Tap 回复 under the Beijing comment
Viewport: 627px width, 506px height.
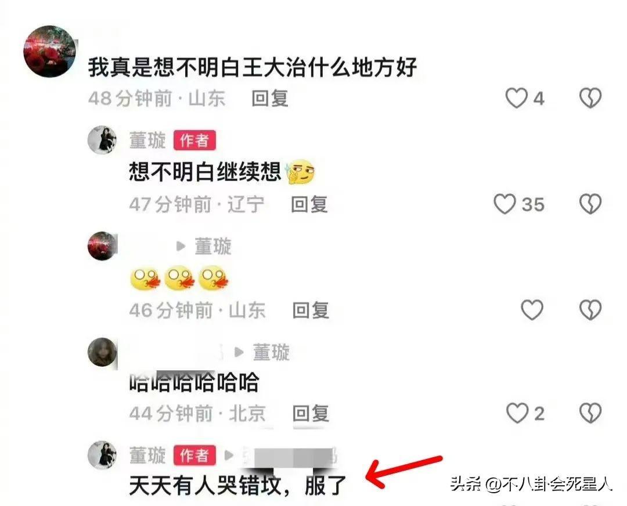click(311, 413)
